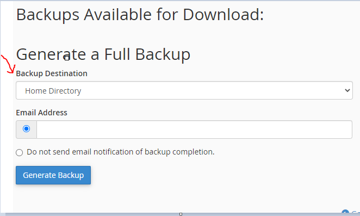Select the "Do not send email notification" radio
This screenshot has height=216, width=360.
pos(19,152)
